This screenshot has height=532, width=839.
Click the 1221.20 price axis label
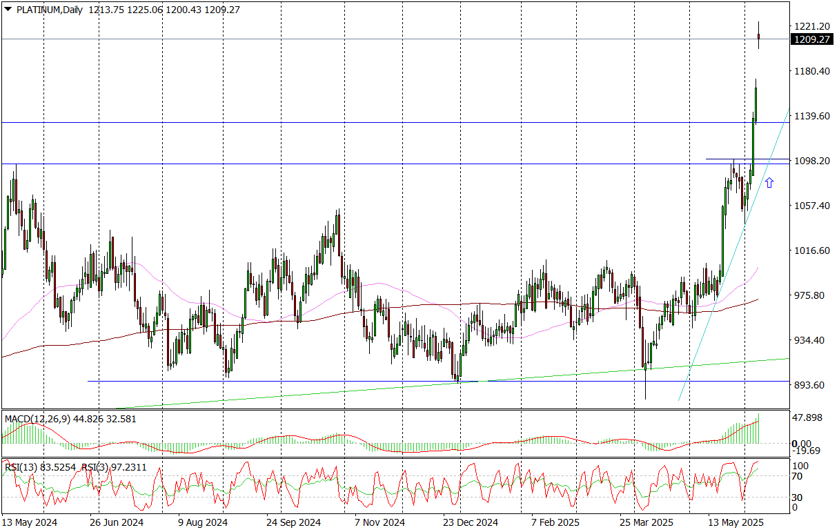pos(811,26)
